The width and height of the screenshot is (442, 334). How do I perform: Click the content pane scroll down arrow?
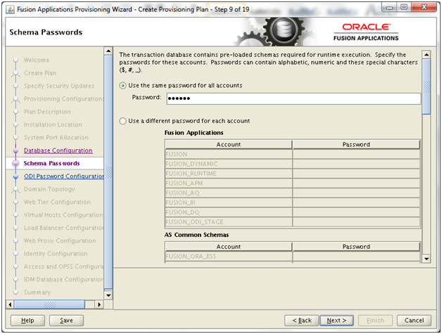pyautogui.click(x=427, y=259)
